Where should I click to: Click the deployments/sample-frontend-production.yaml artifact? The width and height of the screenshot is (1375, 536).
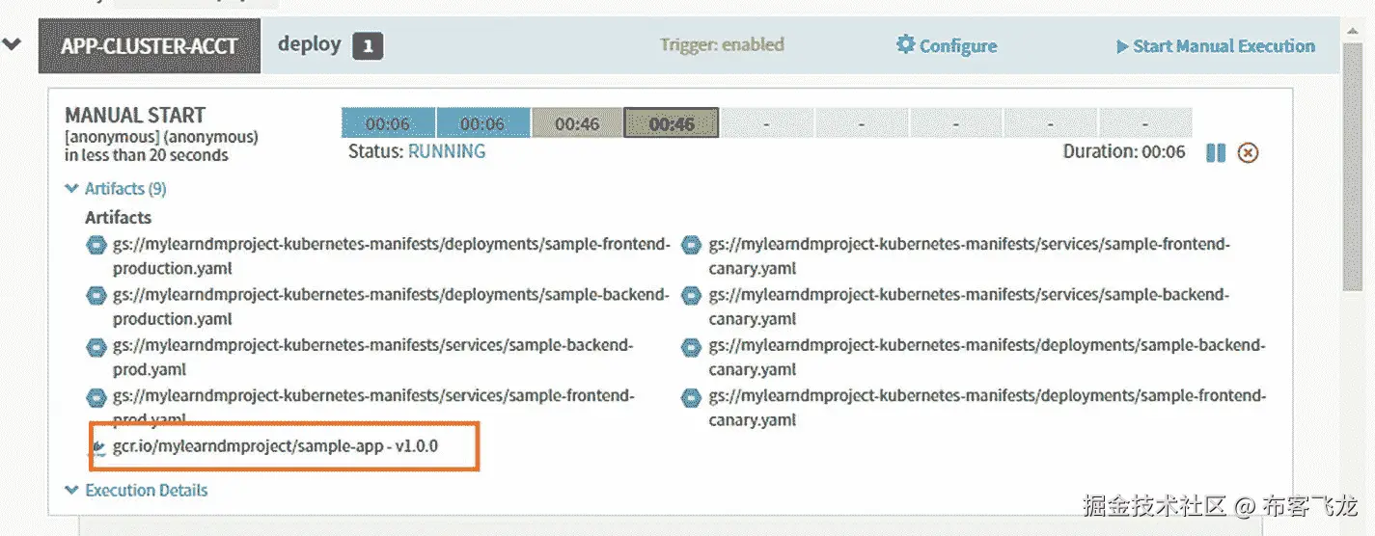[x=391, y=256]
